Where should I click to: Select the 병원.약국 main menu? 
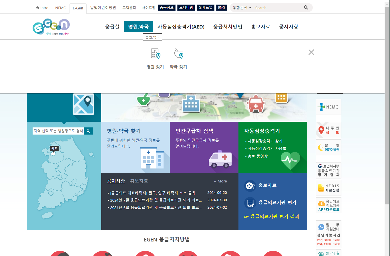pos(138,27)
